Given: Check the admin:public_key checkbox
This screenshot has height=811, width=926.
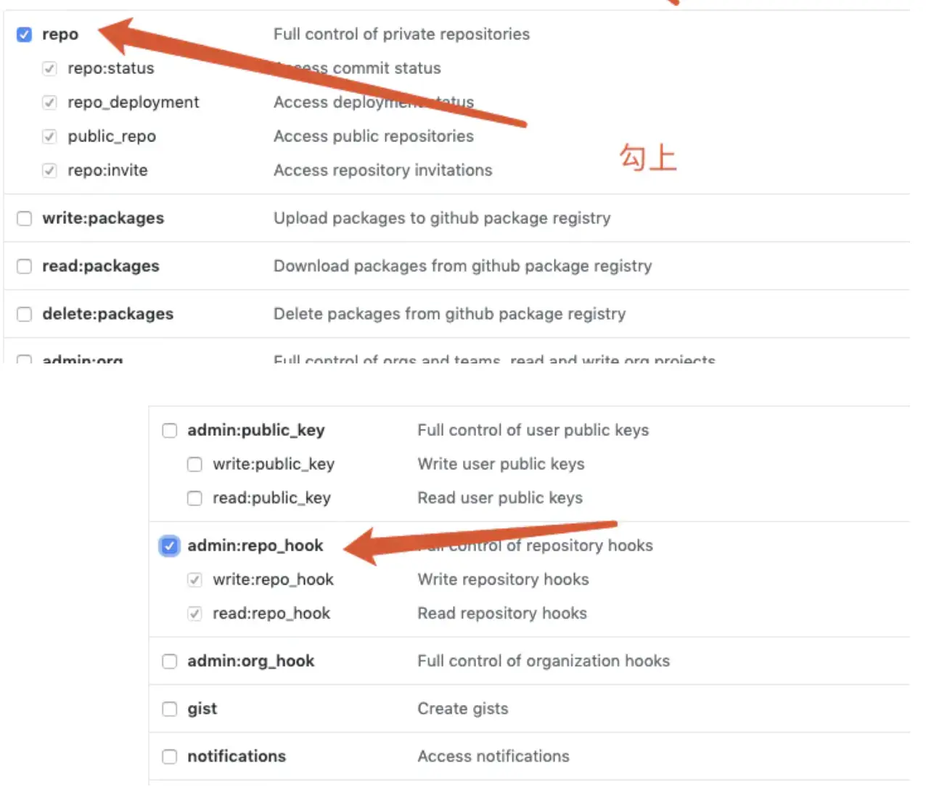Looking at the screenshot, I should pyautogui.click(x=170, y=431).
